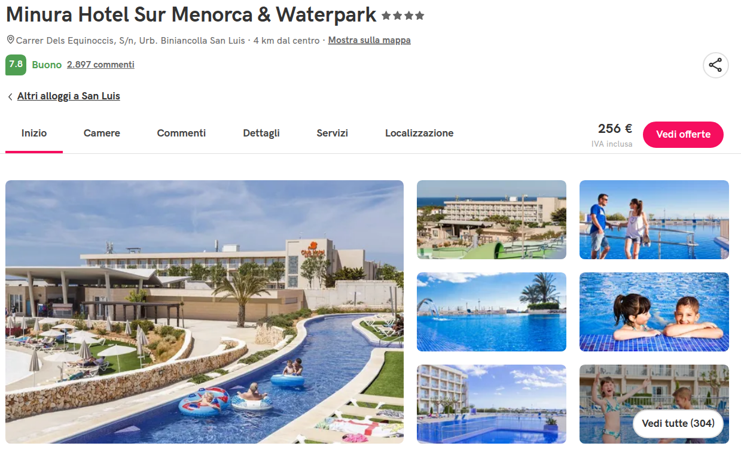Follow Altri alloggi a San Luis link
741x452 pixels.
point(69,96)
